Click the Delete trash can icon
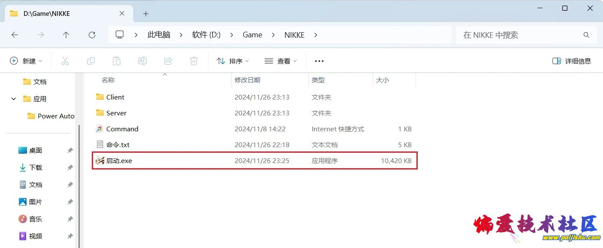The image size is (603, 248). [x=194, y=61]
